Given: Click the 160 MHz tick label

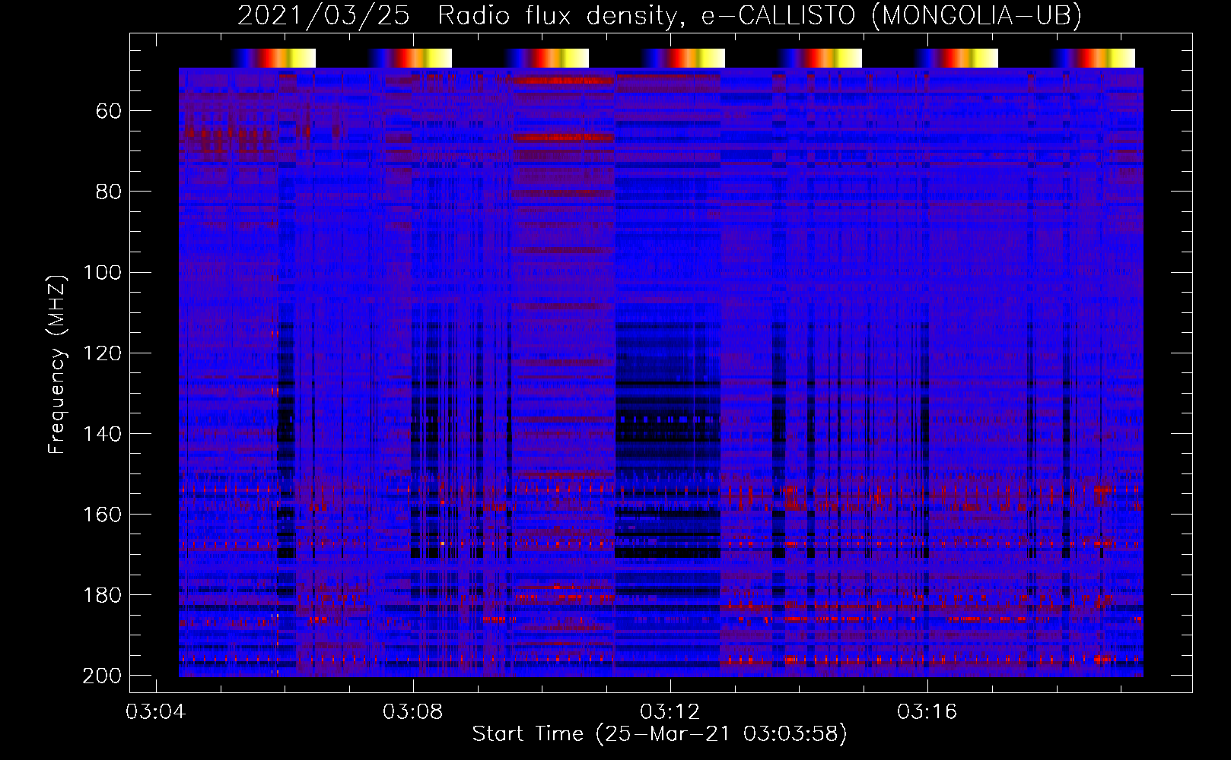Looking at the screenshot, I should [102, 515].
